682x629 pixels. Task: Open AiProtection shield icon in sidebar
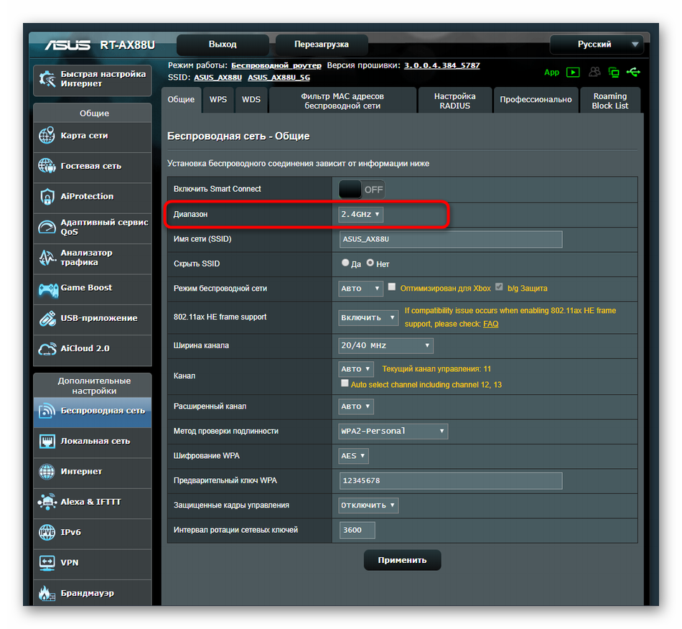47,196
